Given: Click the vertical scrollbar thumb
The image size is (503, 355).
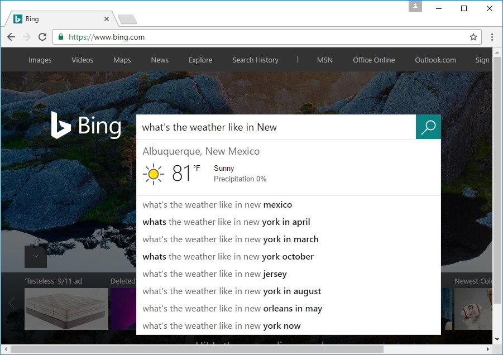Looking at the screenshot, I should click(497, 180).
